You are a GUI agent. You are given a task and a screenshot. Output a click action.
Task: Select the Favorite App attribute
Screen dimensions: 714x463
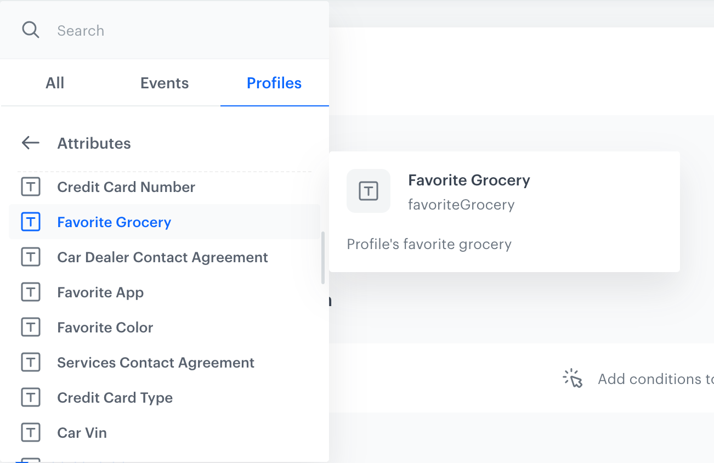click(x=100, y=292)
